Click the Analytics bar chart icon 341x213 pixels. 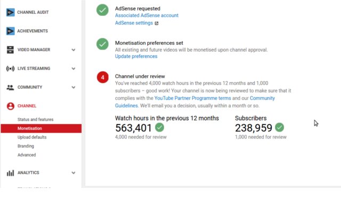click(x=10, y=173)
